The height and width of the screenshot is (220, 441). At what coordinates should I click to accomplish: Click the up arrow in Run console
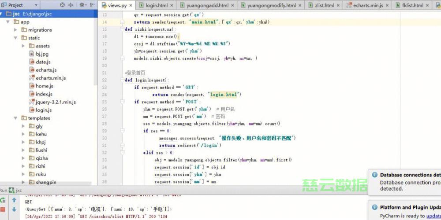click(x=14, y=201)
